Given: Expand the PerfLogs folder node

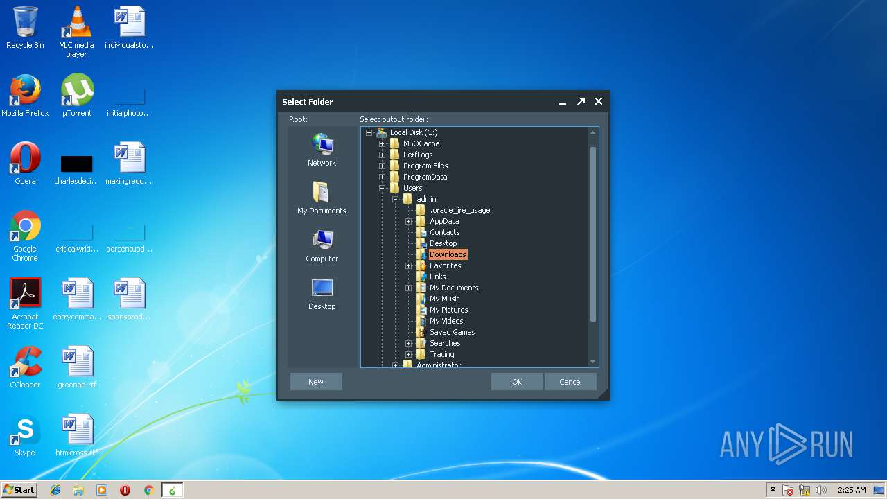Looking at the screenshot, I should [x=382, y=155].
